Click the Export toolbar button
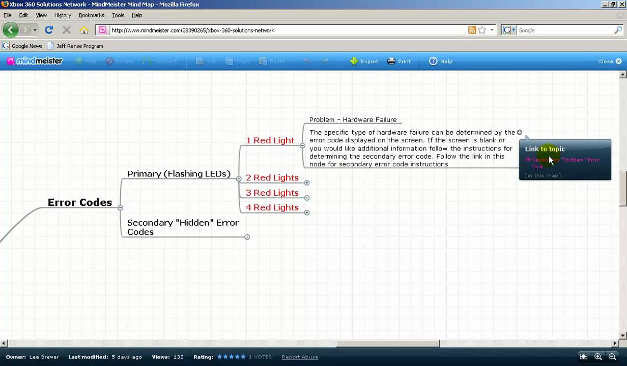Screen dimensions: 627x366 pyautogui.click(x=364, y=61)
